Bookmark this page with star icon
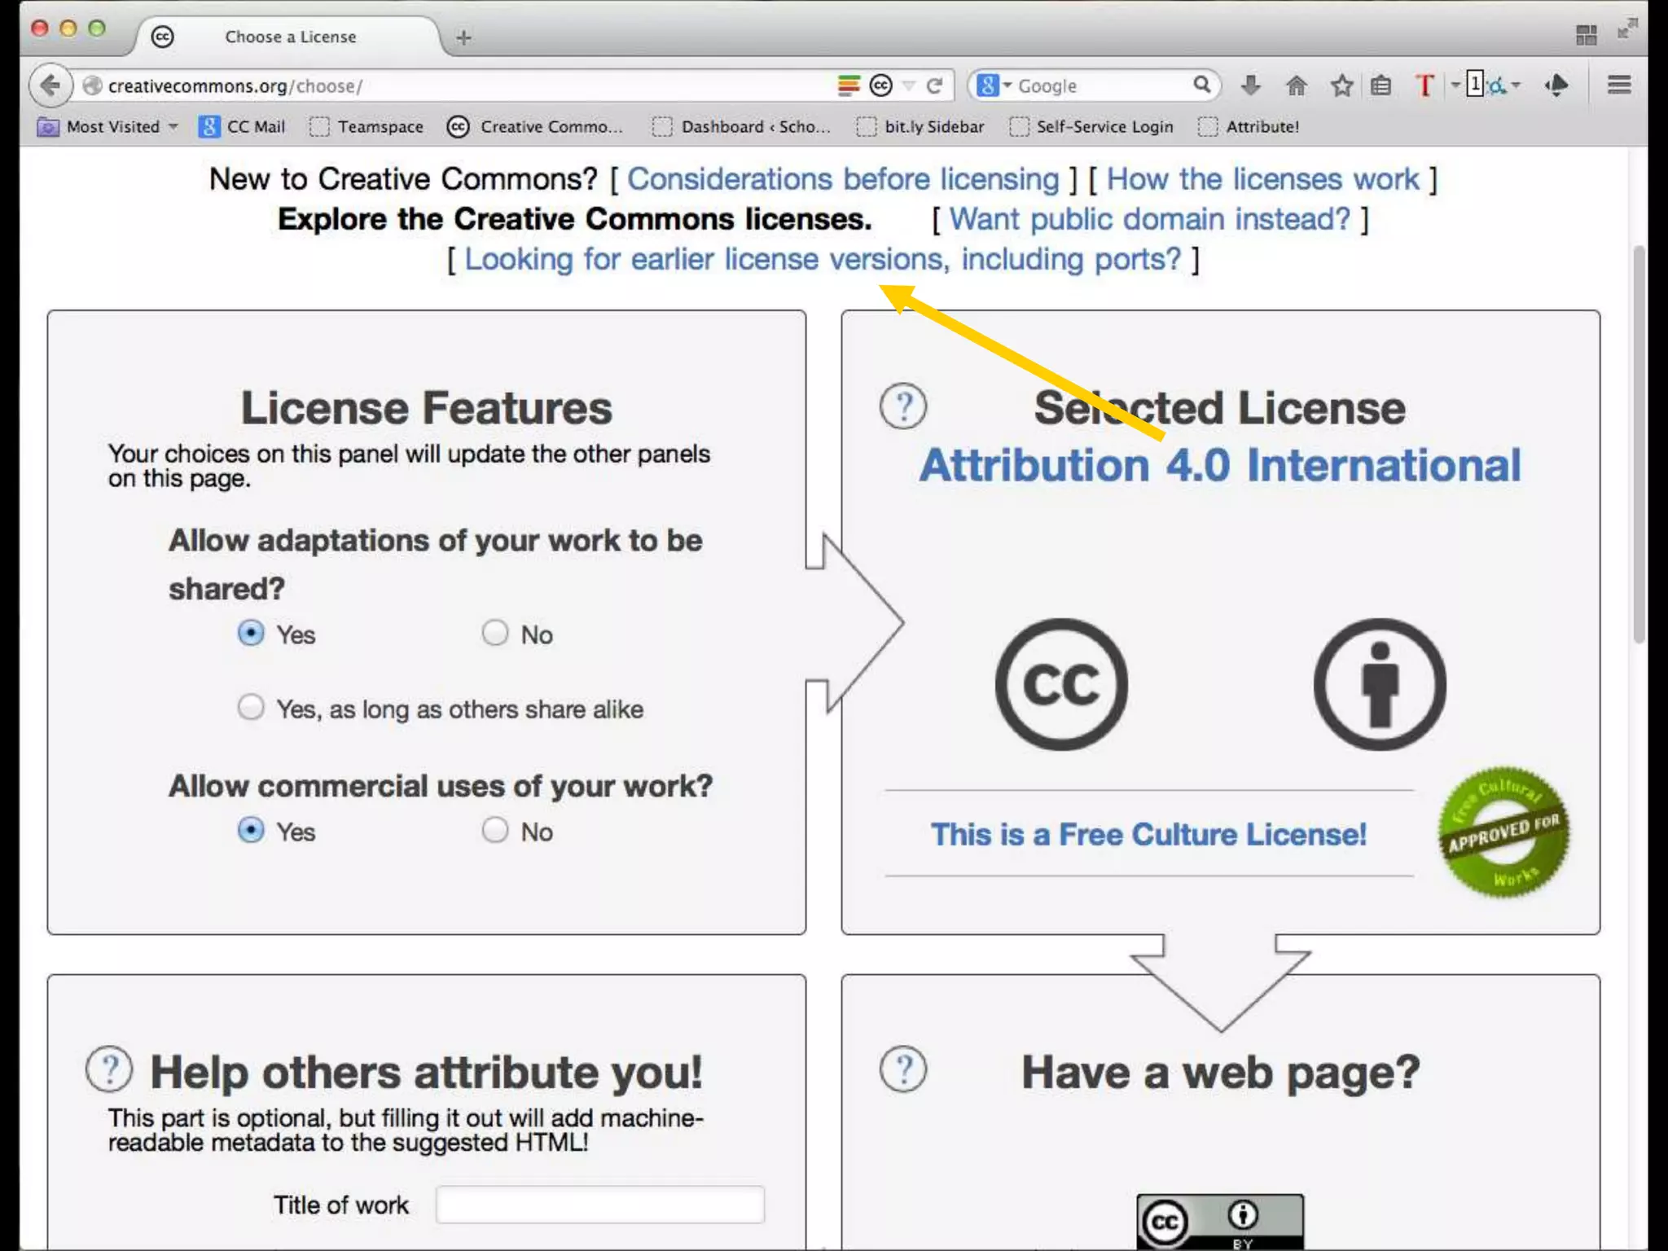The height and width of the screenshot is (1251, 1668). (1341, 86)
